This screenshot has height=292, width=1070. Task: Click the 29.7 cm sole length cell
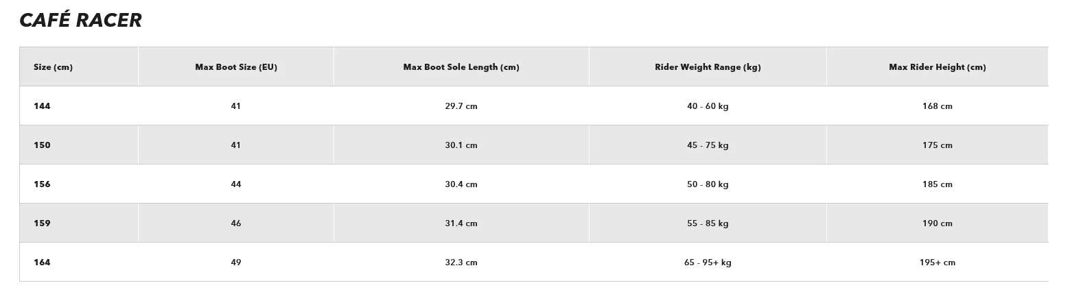click(461, 106)
